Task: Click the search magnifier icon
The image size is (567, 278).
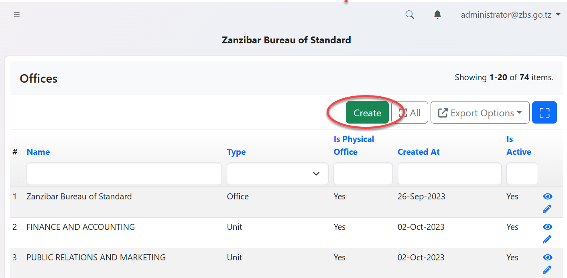Action: (x=409, y=15)
